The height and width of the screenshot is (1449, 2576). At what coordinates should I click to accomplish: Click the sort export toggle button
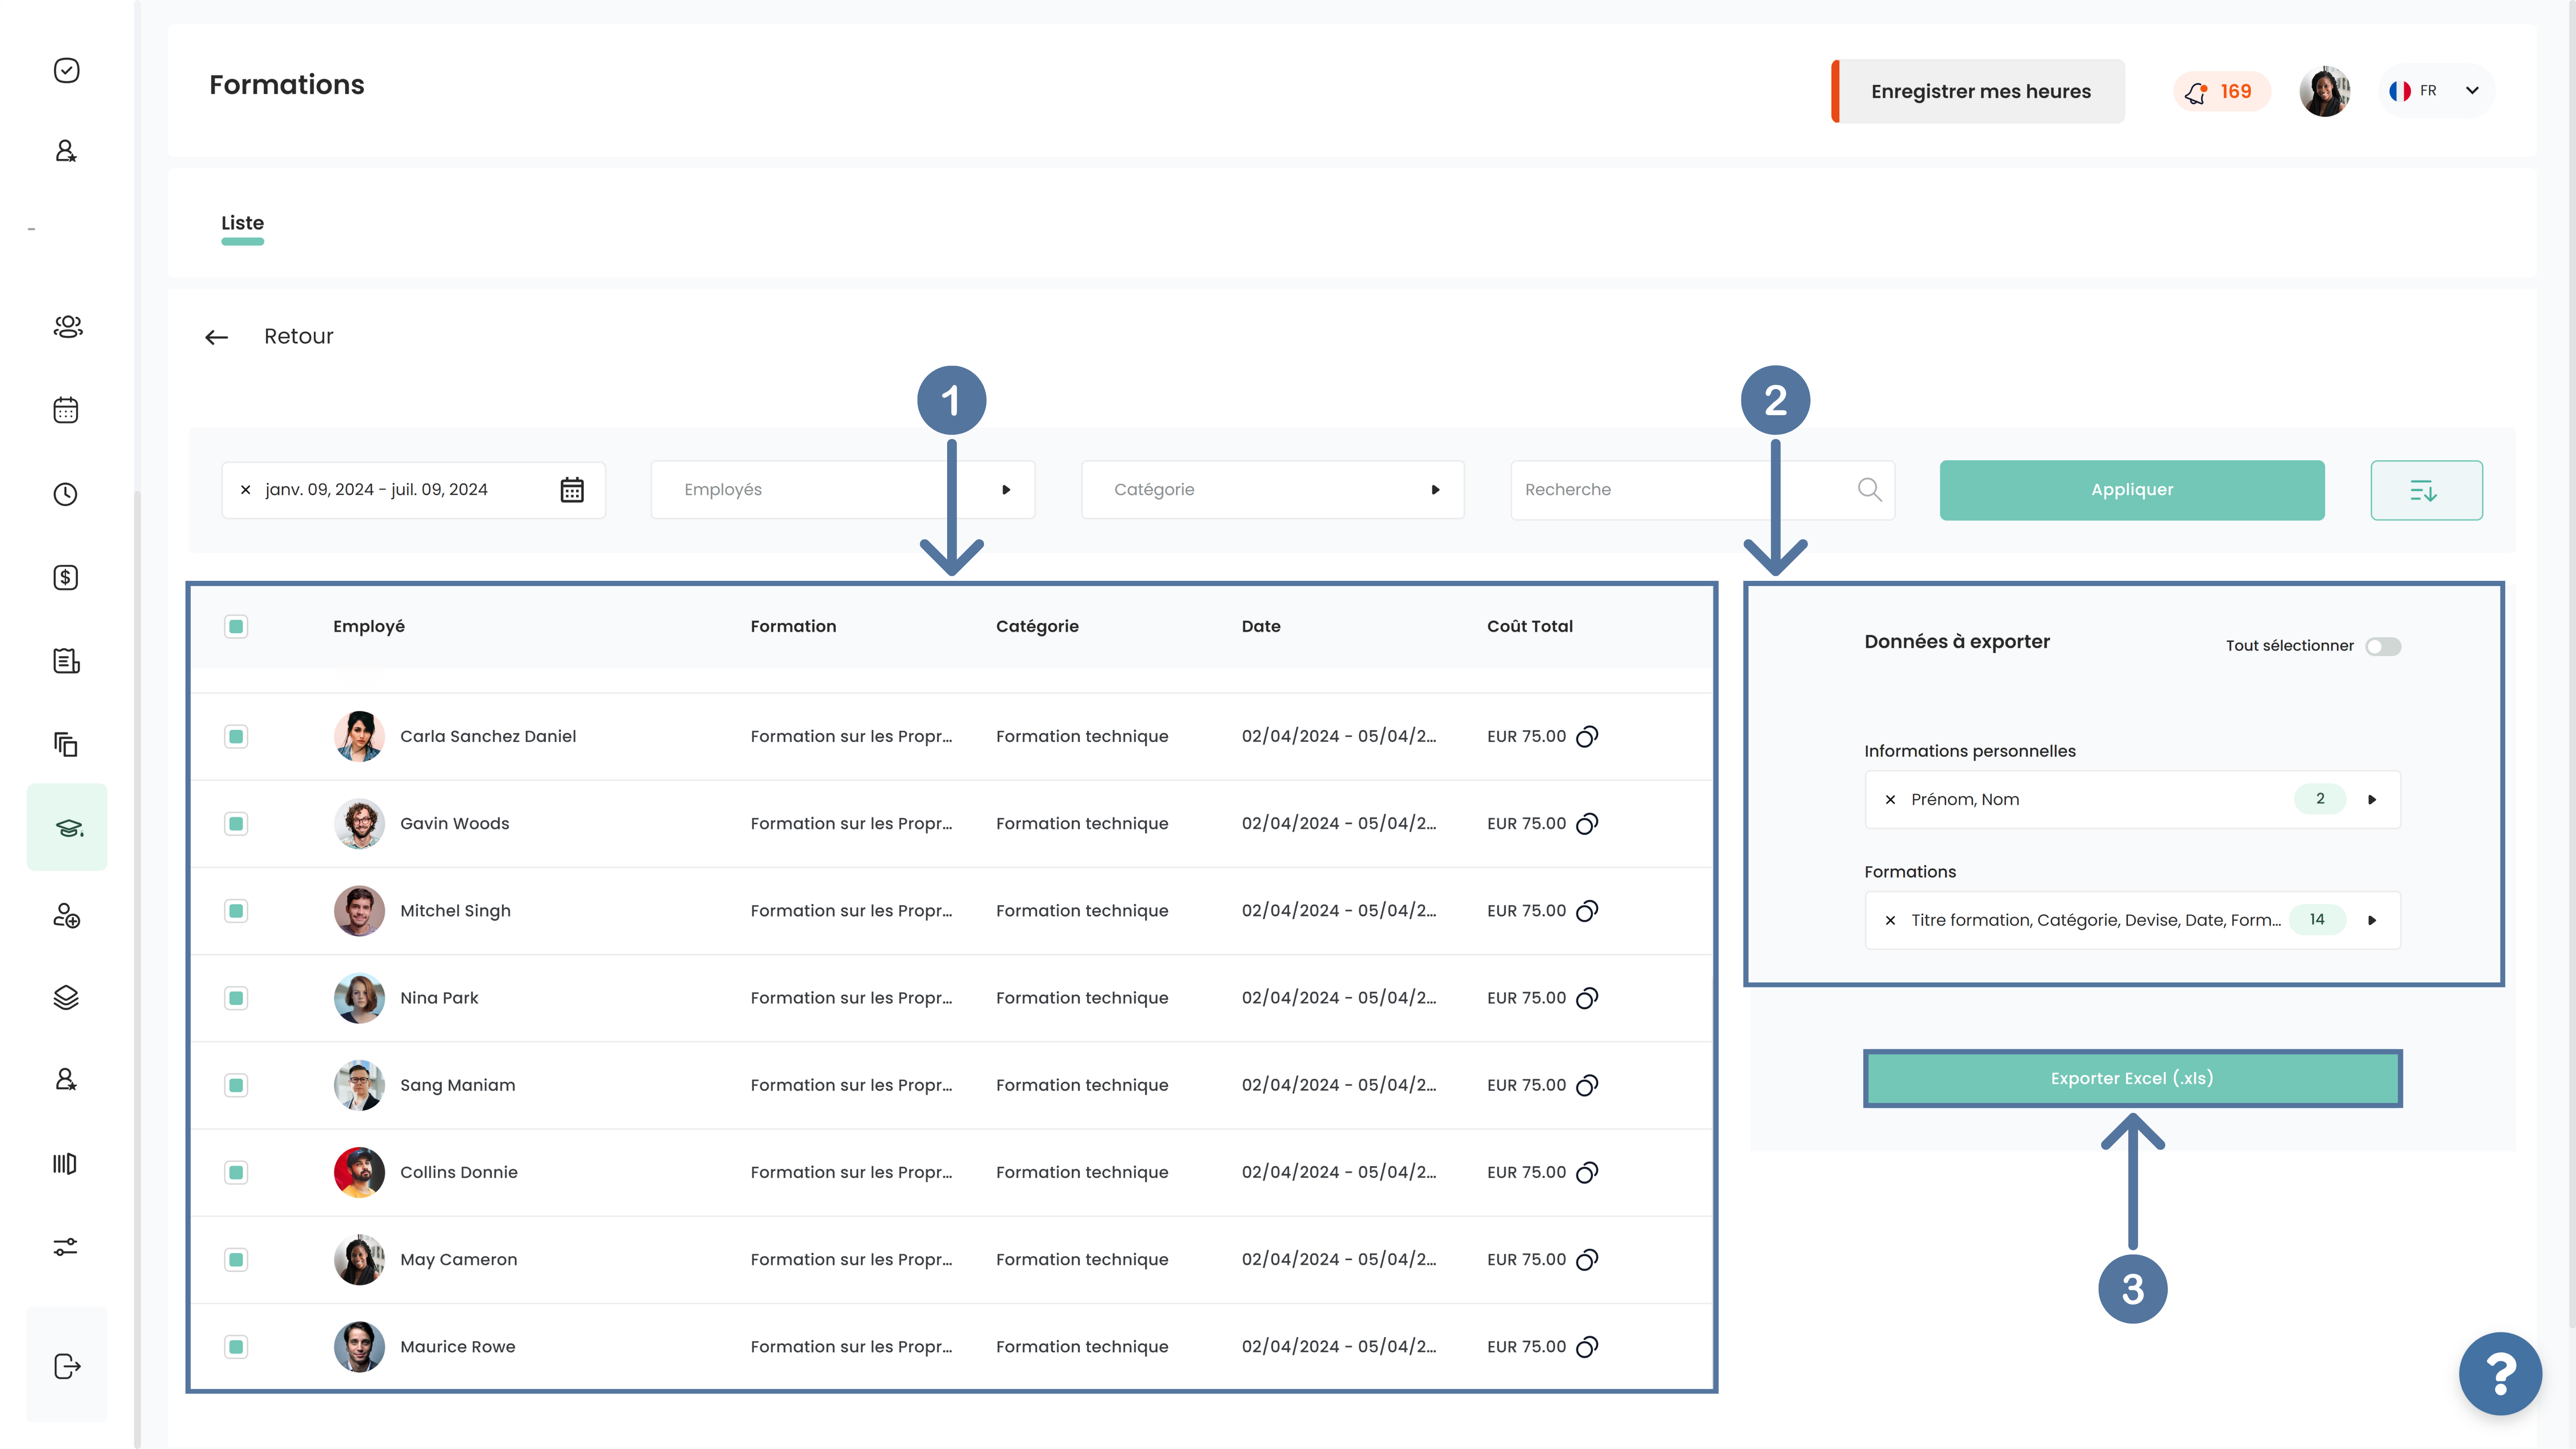pyautogui.click(x=2426, y=490)
